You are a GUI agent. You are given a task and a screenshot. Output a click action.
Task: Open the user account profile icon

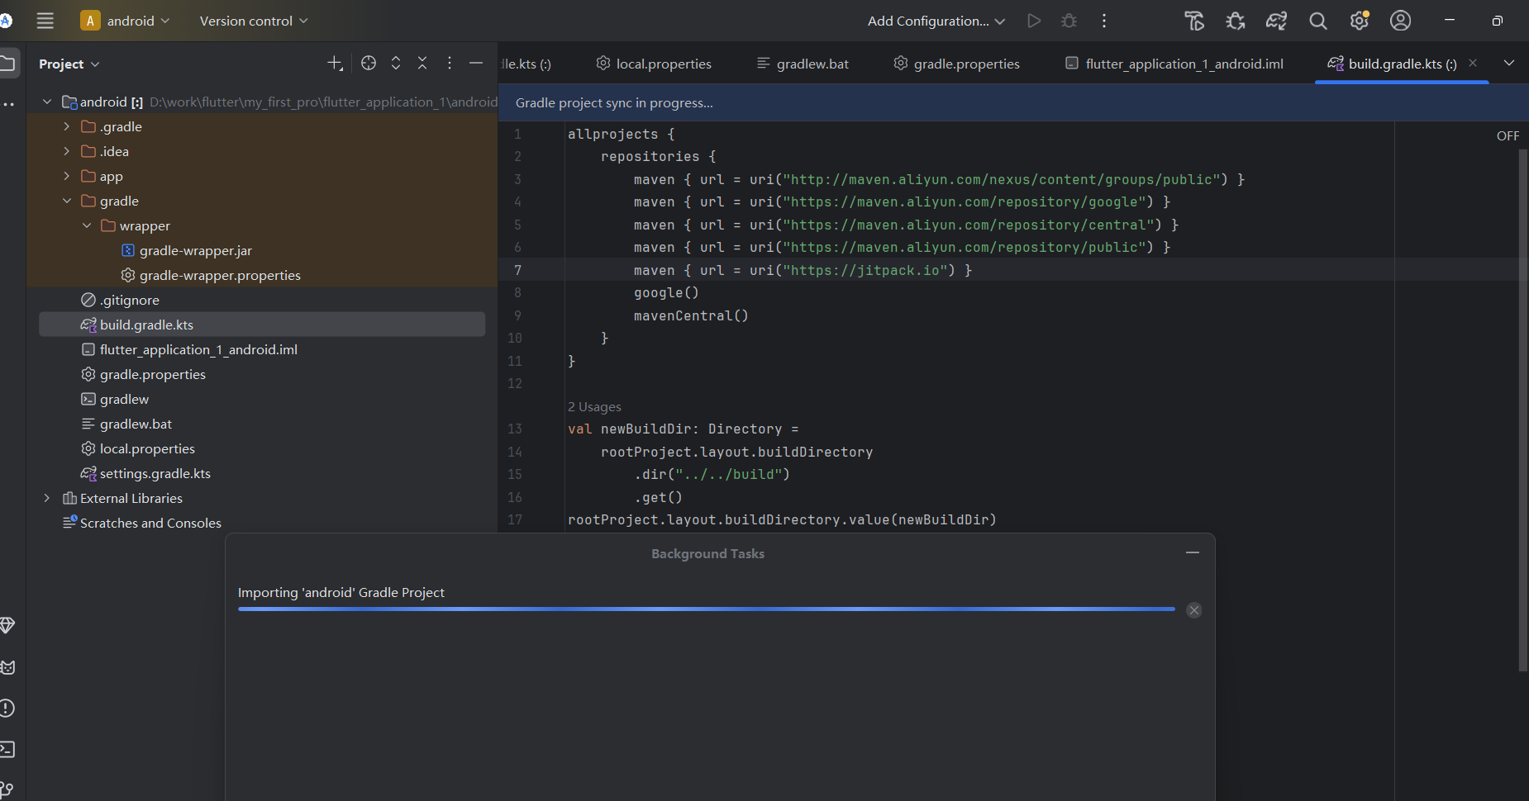coord(1401,21)
